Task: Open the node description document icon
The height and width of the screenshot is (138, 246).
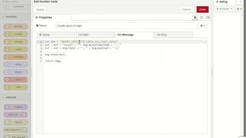Action: coord(201,18)
